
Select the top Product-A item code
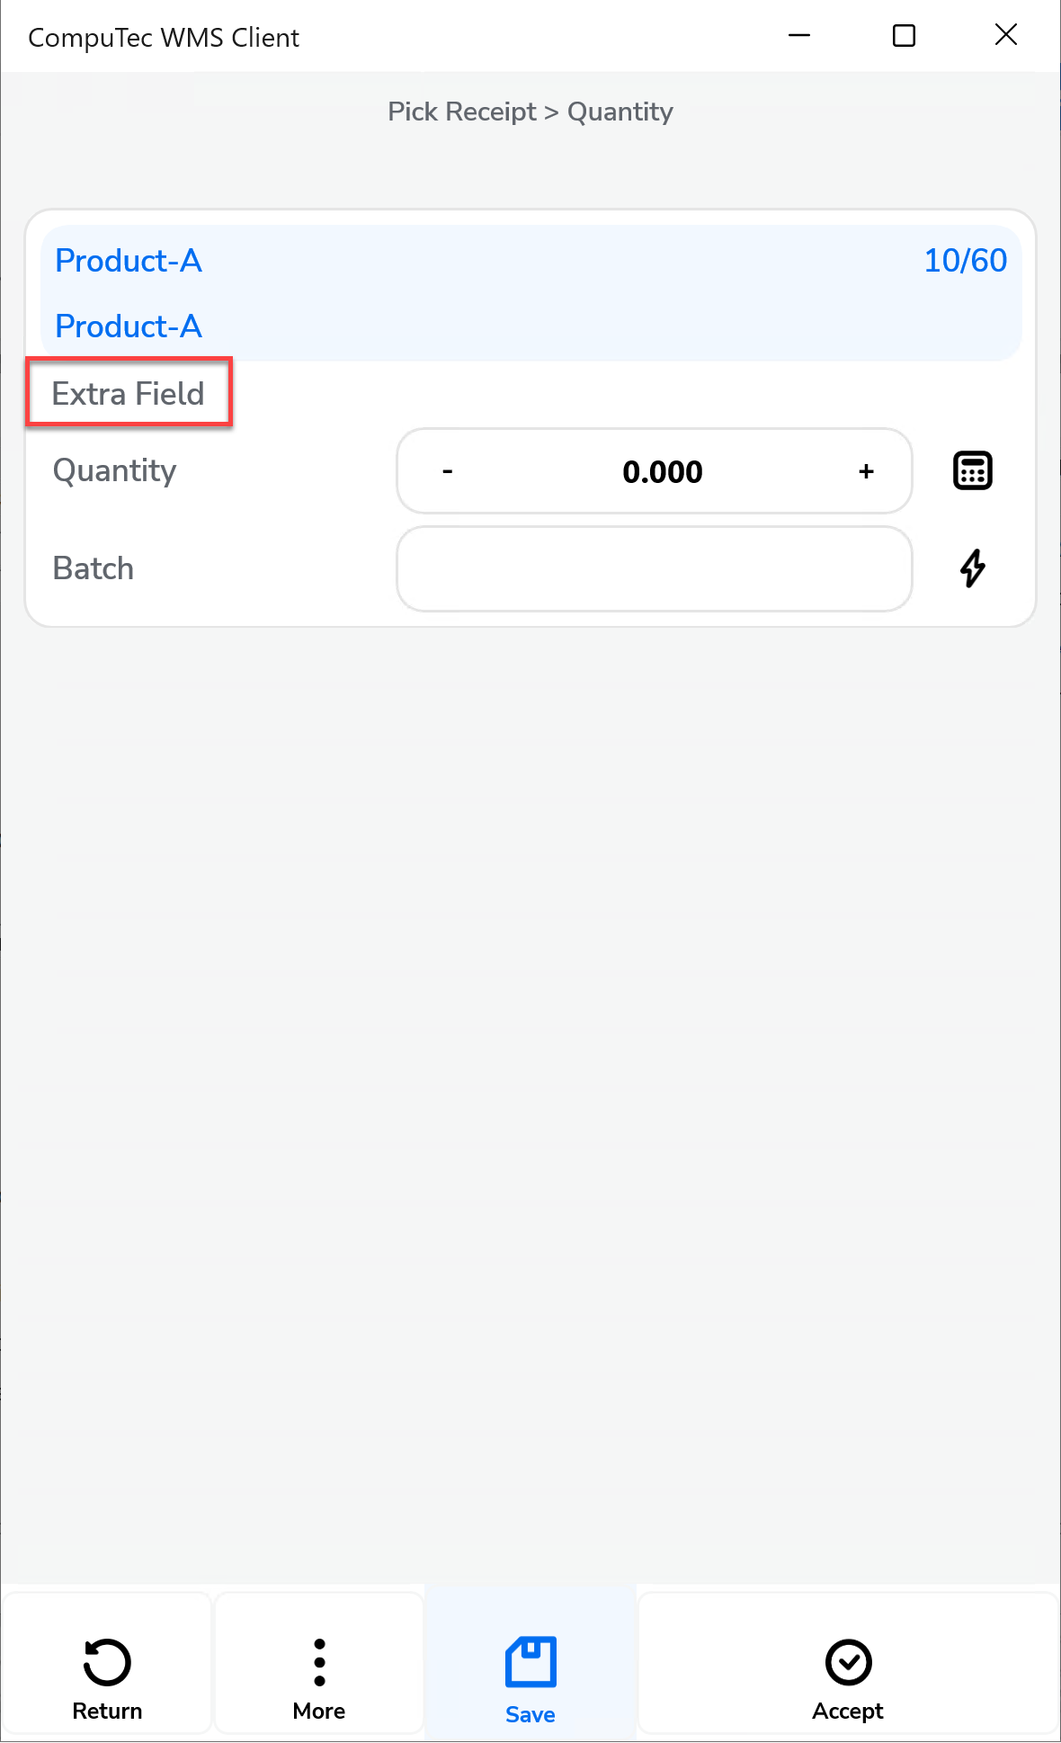(129, 261)
